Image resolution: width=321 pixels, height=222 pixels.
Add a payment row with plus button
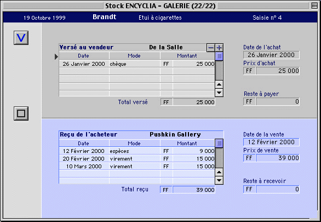[x=219, y=48]
